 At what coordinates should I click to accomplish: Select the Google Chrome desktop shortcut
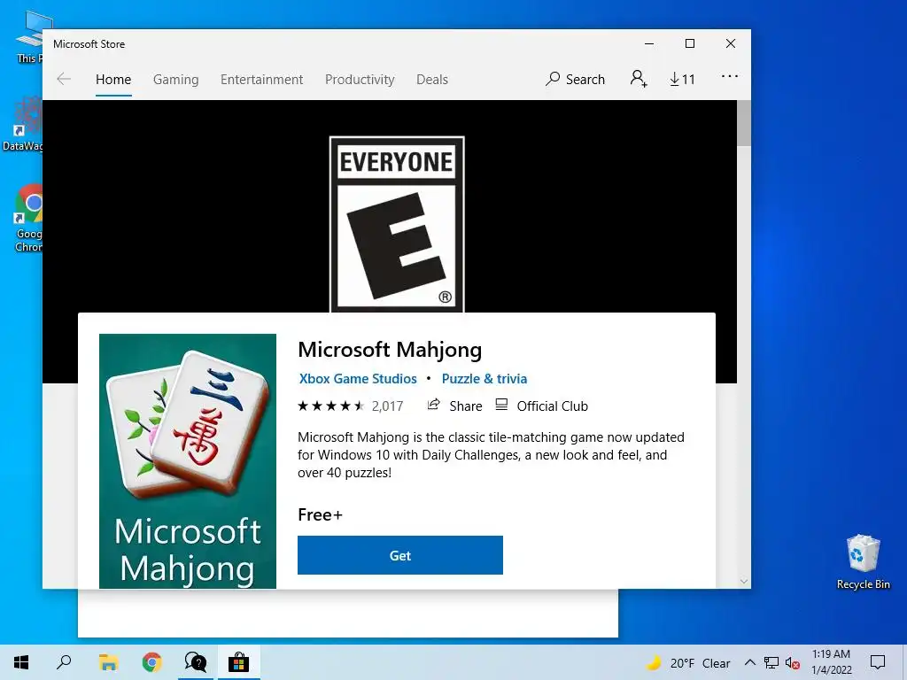pos(29,218)
